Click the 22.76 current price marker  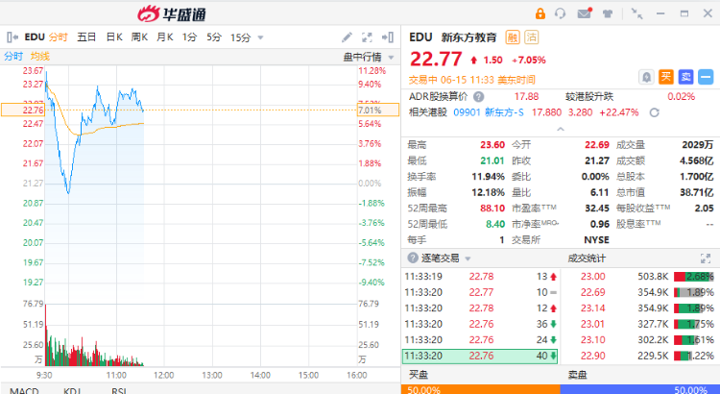coord(22,111)
